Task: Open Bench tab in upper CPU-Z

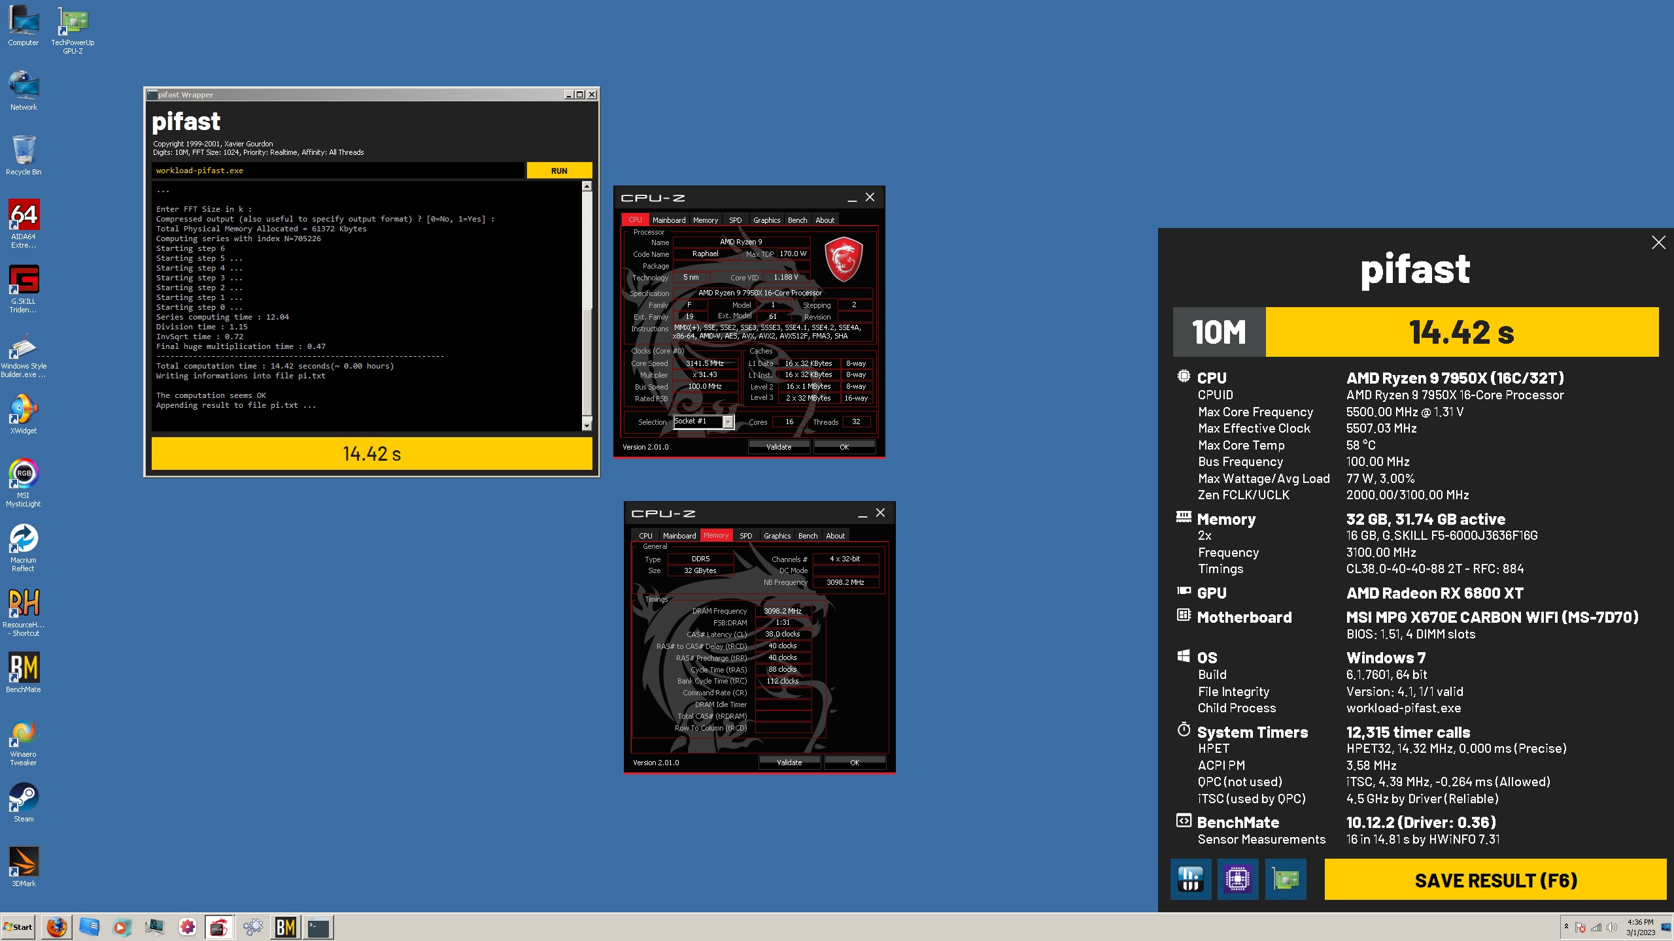Action: coord(797,220)
